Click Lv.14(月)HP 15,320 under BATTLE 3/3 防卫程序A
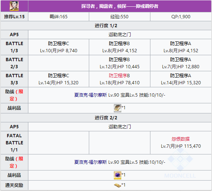Viewport: 212px width, 191px height. tap(181, 83)
